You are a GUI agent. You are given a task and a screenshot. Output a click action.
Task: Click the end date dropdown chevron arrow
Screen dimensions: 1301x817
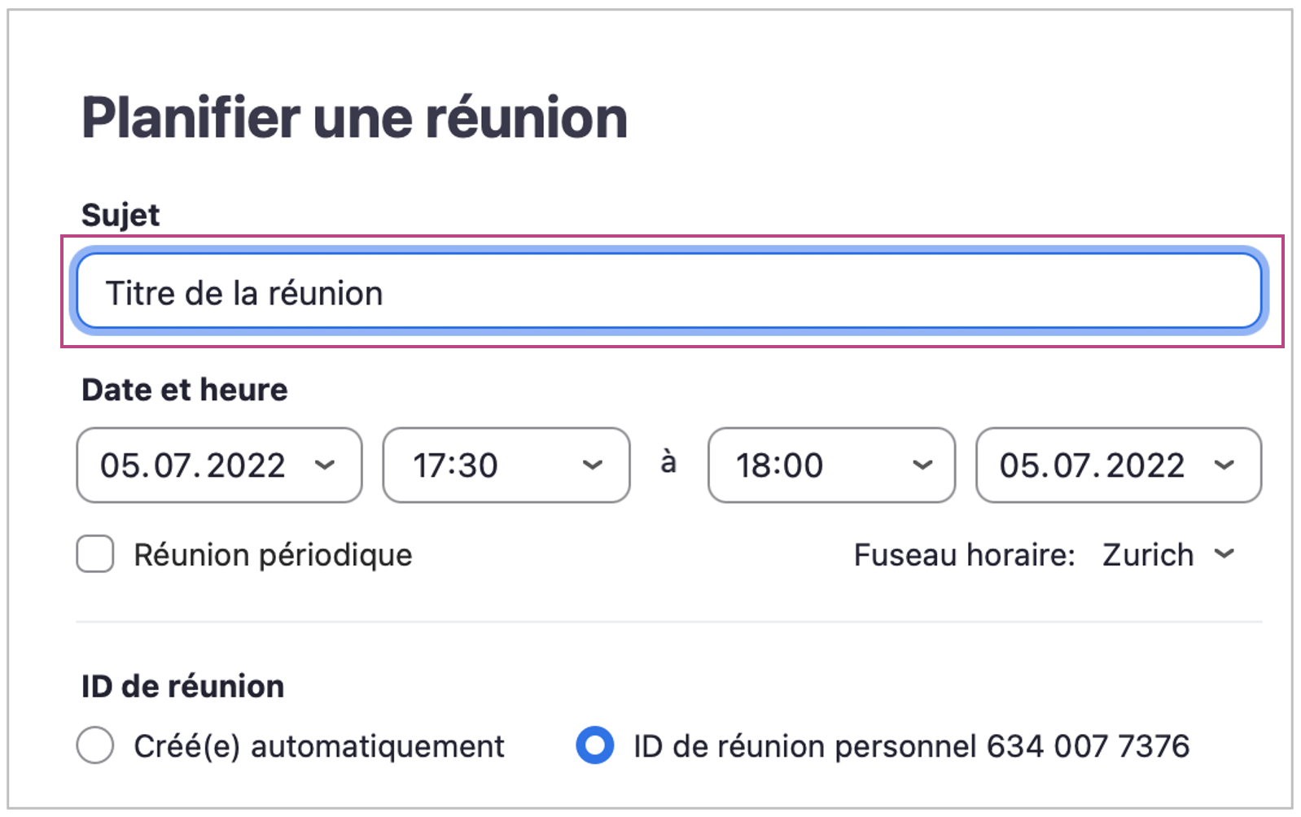[1224, 465]
